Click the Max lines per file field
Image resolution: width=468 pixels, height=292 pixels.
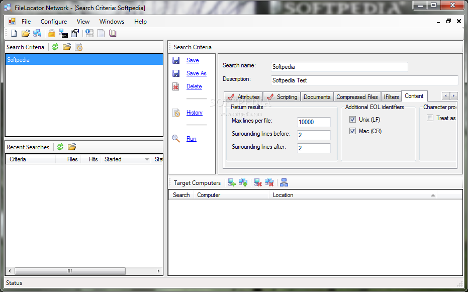[314, 122]
